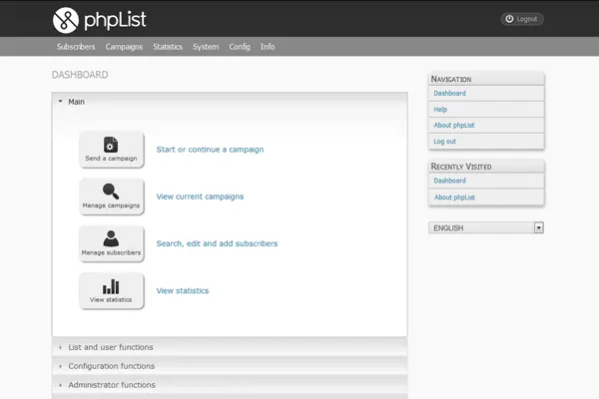Open the Campaigns menu

coord(124,47)
